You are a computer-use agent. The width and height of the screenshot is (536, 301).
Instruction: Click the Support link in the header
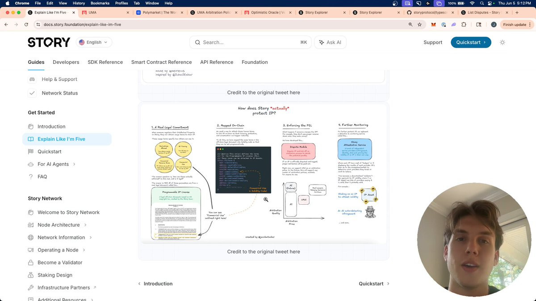pyautogui.click(x=433, y=42)
